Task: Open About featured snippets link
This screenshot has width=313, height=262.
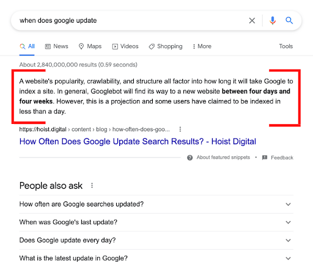Action: point(223,158)
